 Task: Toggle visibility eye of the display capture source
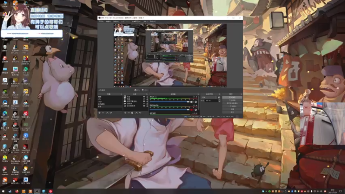click(x=144, y=106)
